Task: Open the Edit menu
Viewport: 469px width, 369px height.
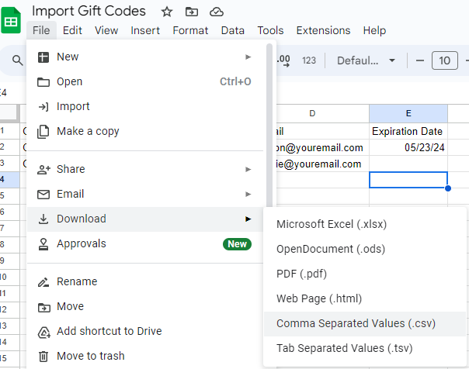Action: click(72, 30)
